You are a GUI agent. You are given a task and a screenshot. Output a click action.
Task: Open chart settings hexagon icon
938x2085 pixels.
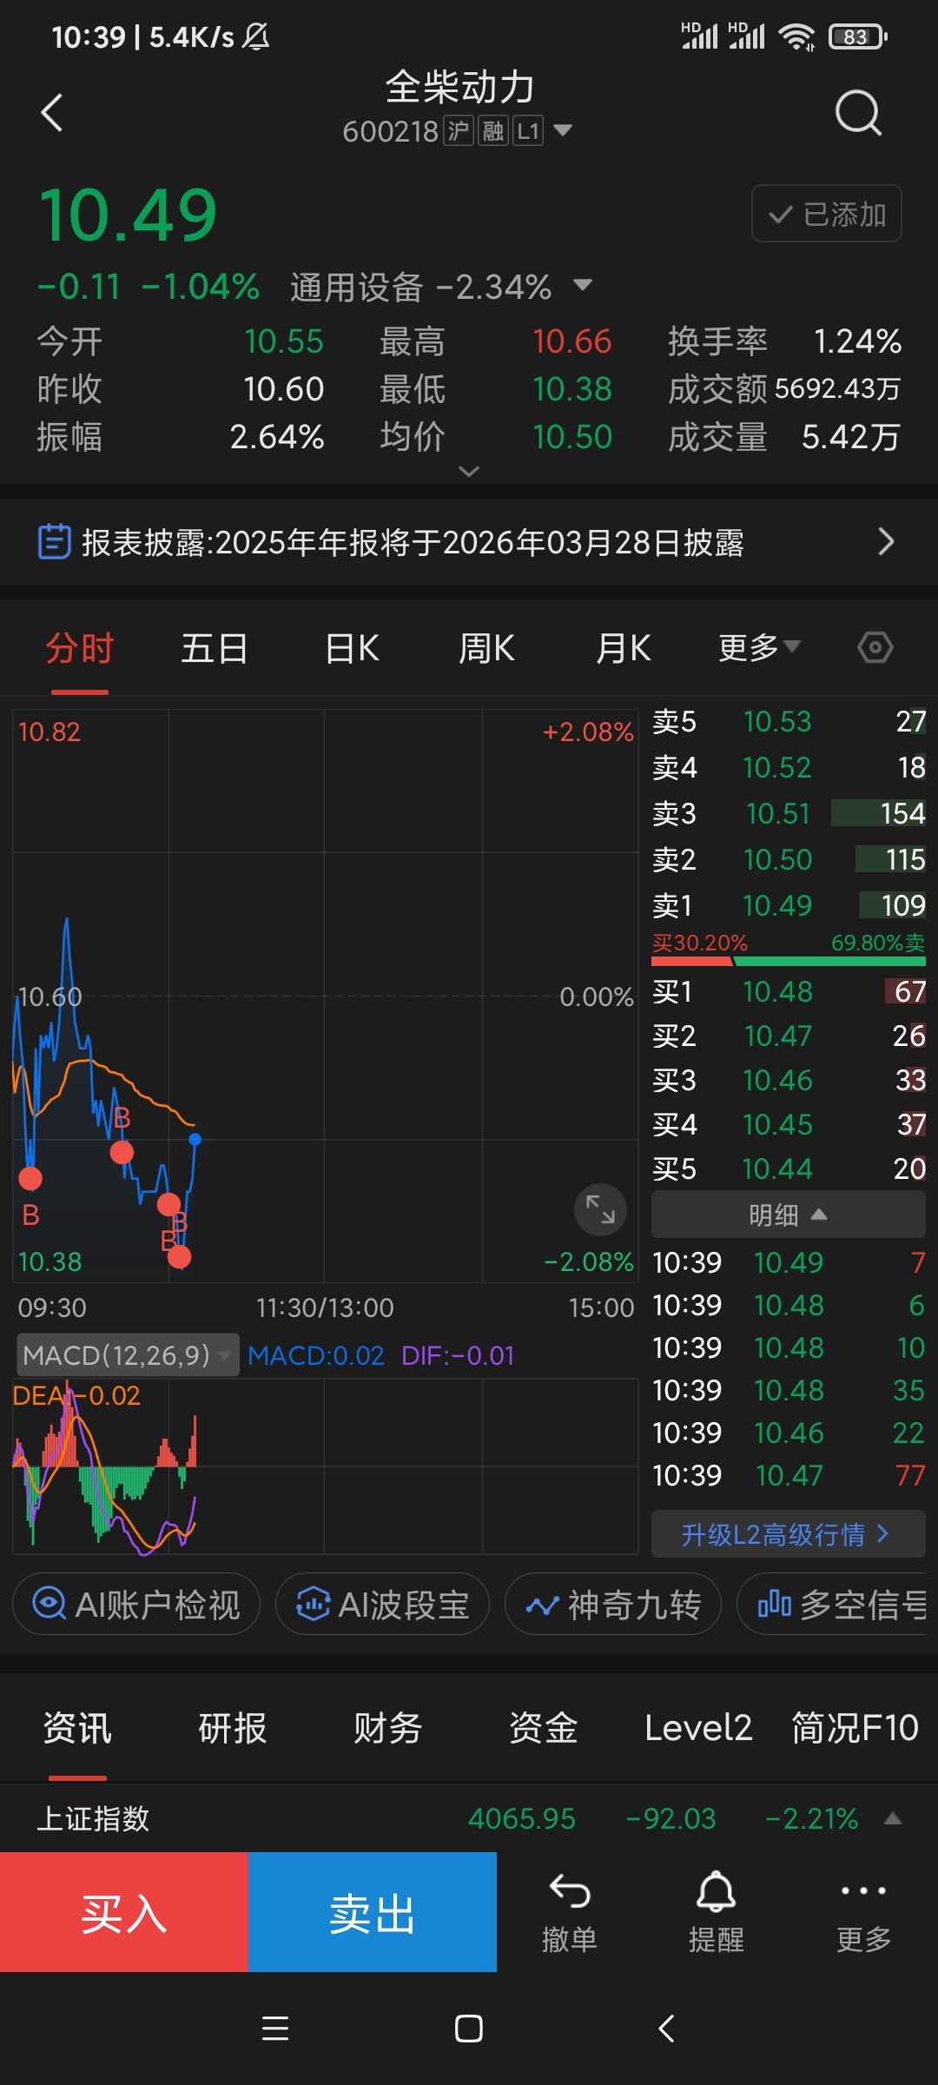click(x=875, y=648)
